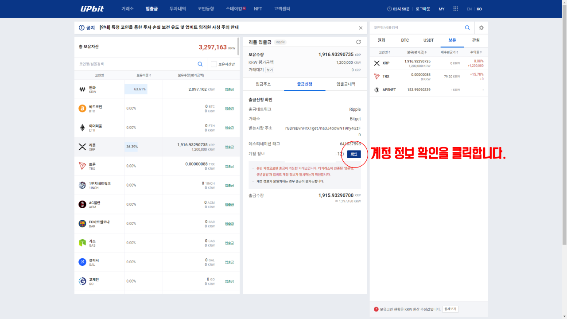The height and width of the screenshot is (319, 567).
Task: Open the MY page link
Action: (442, 9)
